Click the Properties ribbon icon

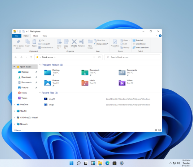point(115,42)
